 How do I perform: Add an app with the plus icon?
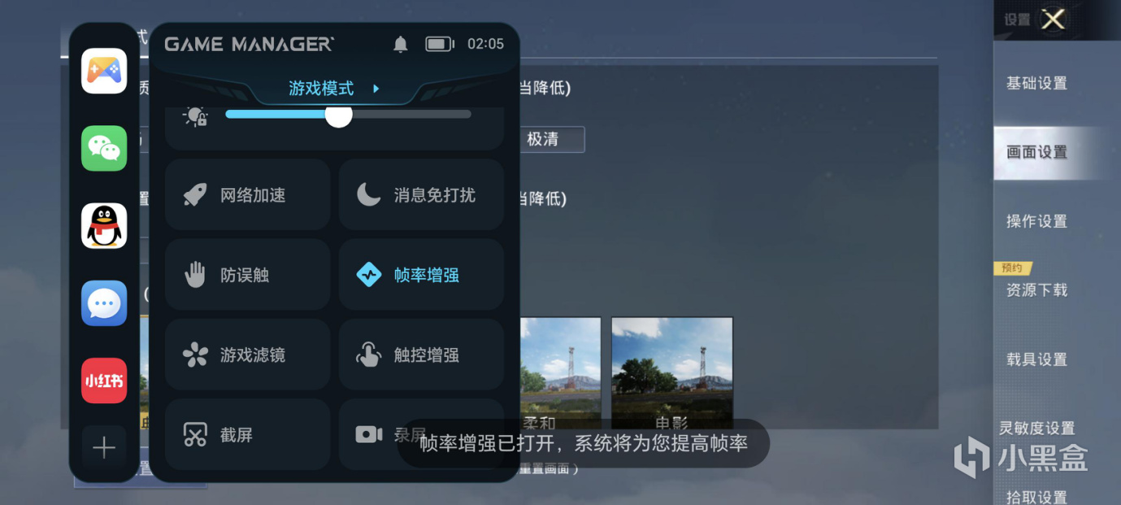click(x=104, y=448)
